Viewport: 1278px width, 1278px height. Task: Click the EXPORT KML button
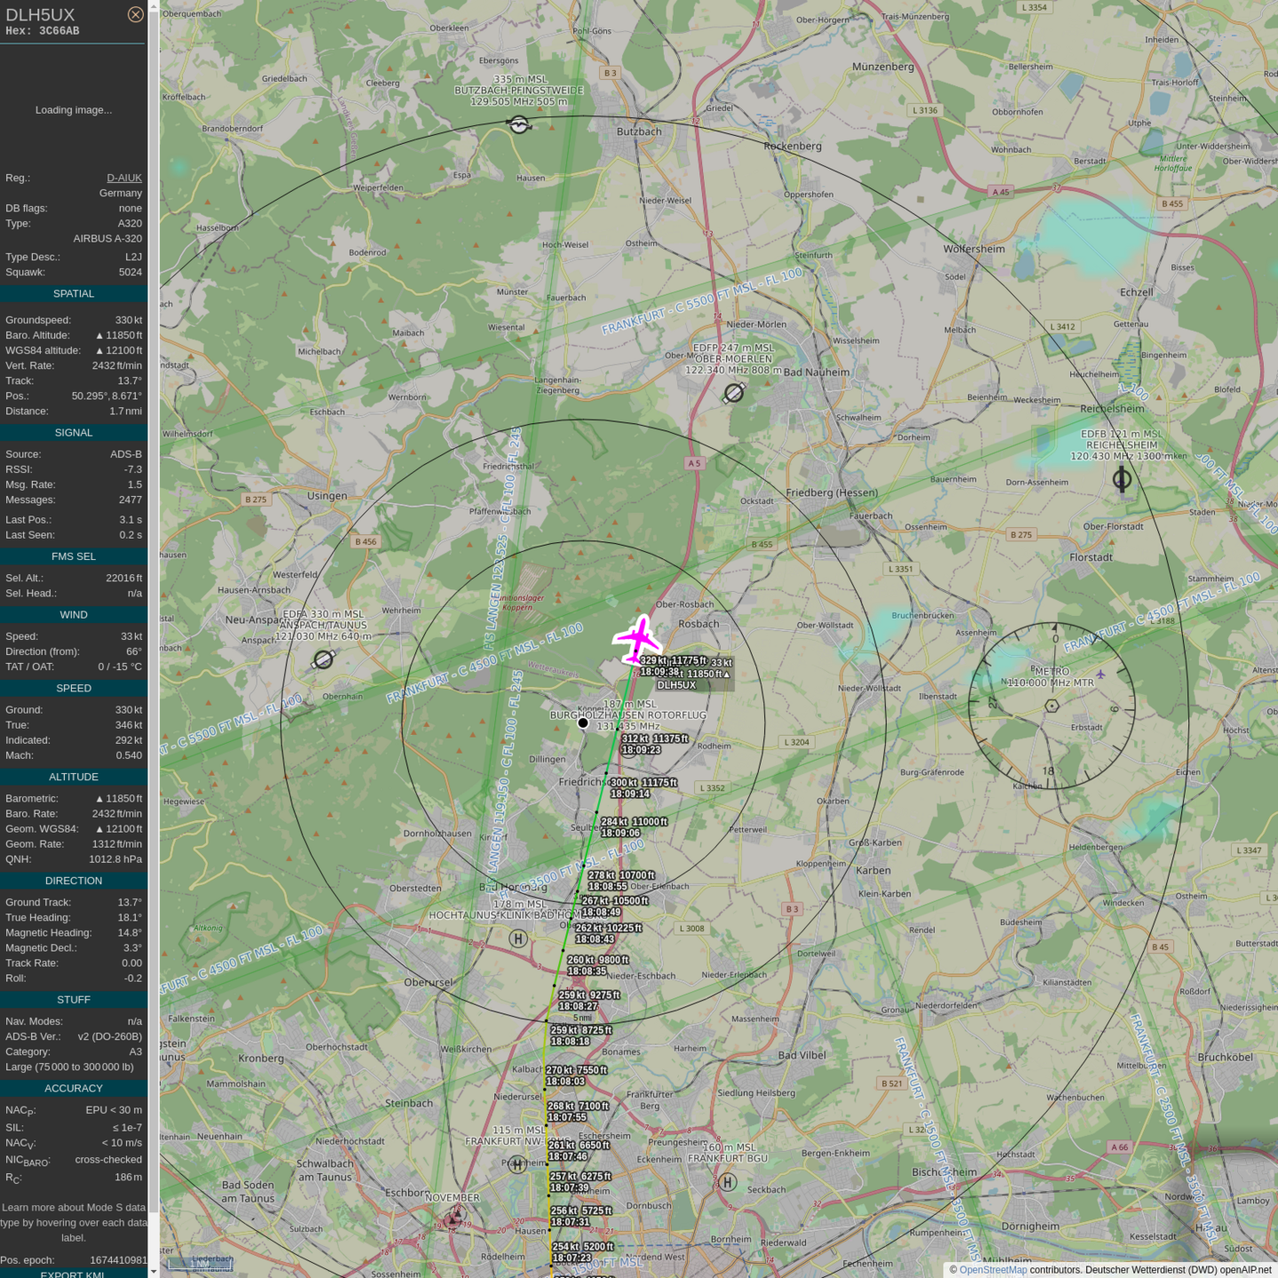pos(73,1274)
